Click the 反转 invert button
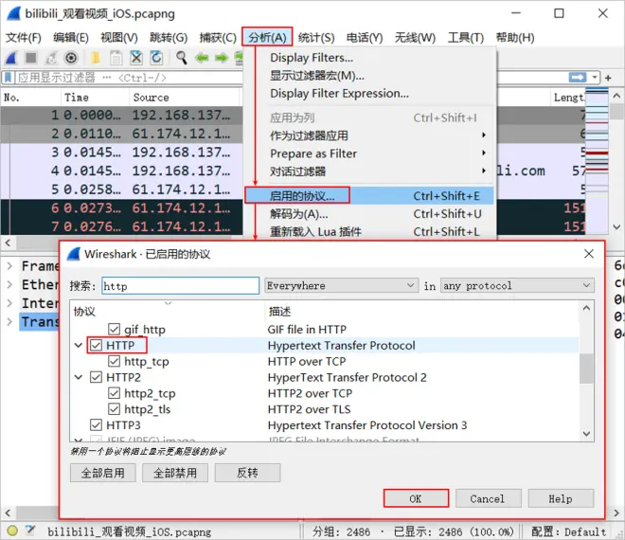Image resolution: width=625 pixels, height=540 pixels. click(247, 473)
